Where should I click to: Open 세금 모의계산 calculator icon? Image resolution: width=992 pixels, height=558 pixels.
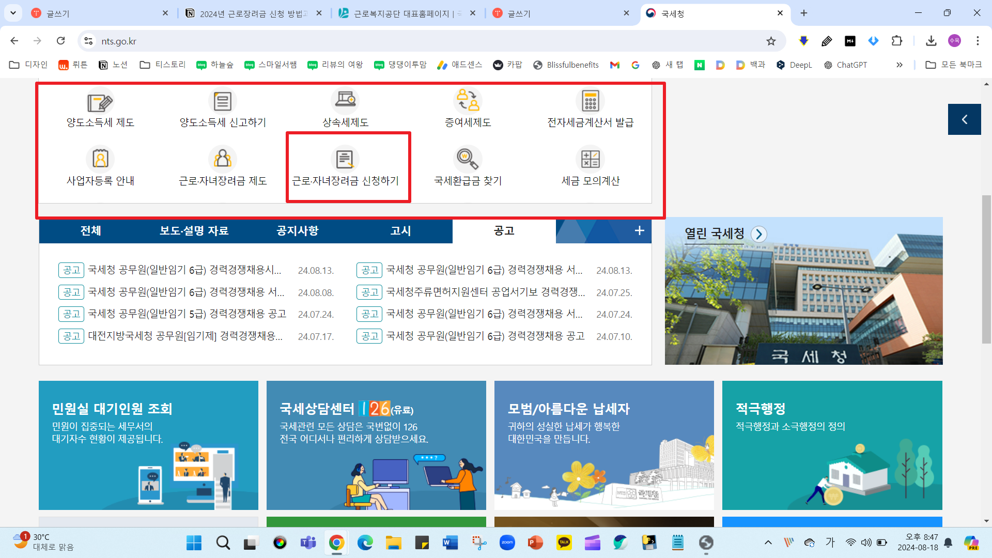pos(590,159)
